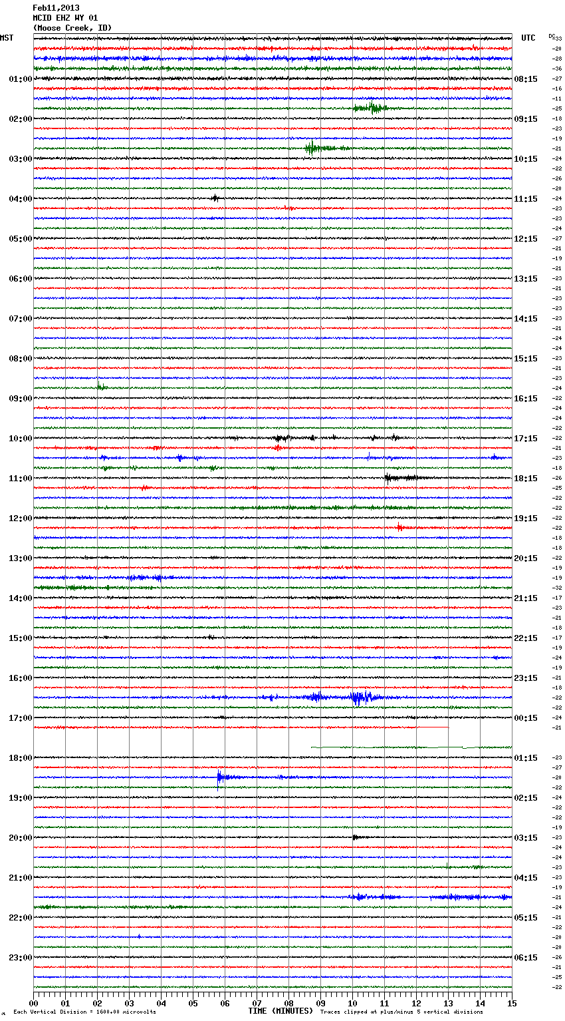Pick the 00:15 UTC time label
The height and width of the screenshot is (1021, 565).
coord(526,718)
